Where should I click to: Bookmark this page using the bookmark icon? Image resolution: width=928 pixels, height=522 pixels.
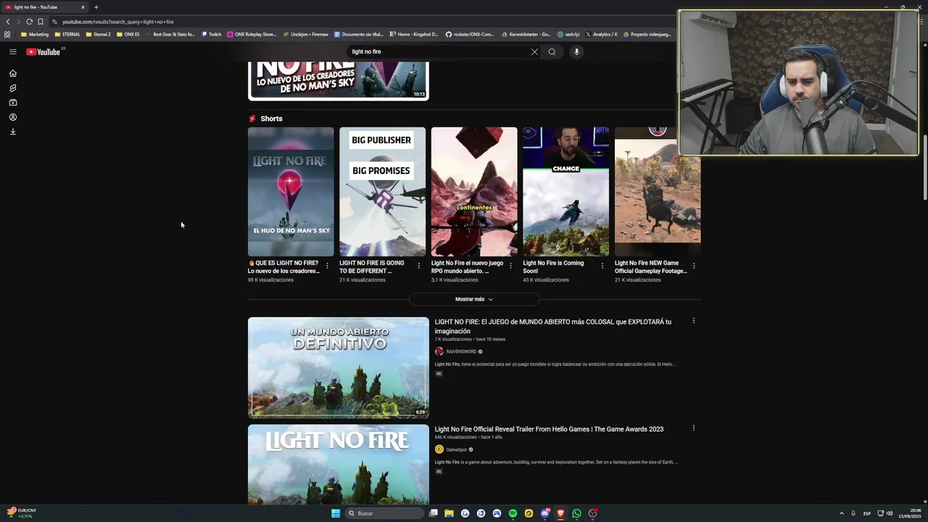[x=40, y=22]
